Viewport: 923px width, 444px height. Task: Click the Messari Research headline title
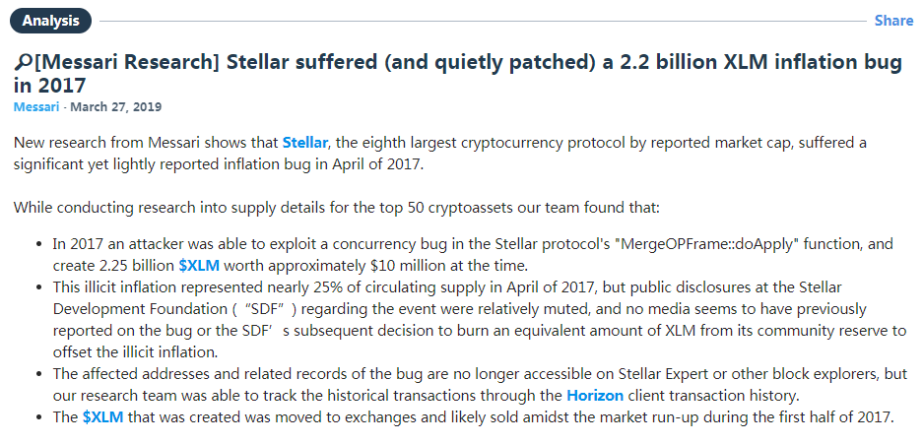click(x=458, y=74)
